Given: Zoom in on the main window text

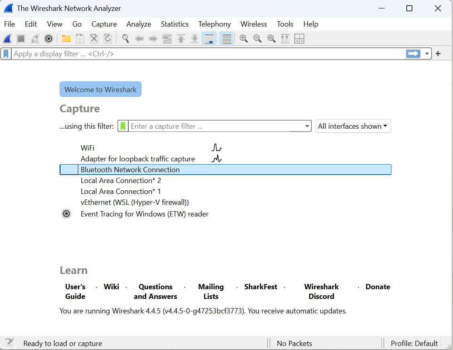Looking at the screenshot, I should click(x=243, y=39).
